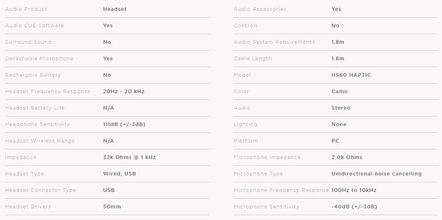Click the 32k Ohms @ 1 kHz value
442x220 pixels.
pyautogui.click(x=130, y=158)
